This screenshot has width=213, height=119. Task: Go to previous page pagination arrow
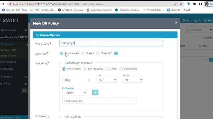(207, 60)
